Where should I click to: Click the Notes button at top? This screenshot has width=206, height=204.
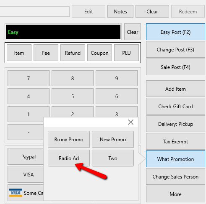pos(120,11)
